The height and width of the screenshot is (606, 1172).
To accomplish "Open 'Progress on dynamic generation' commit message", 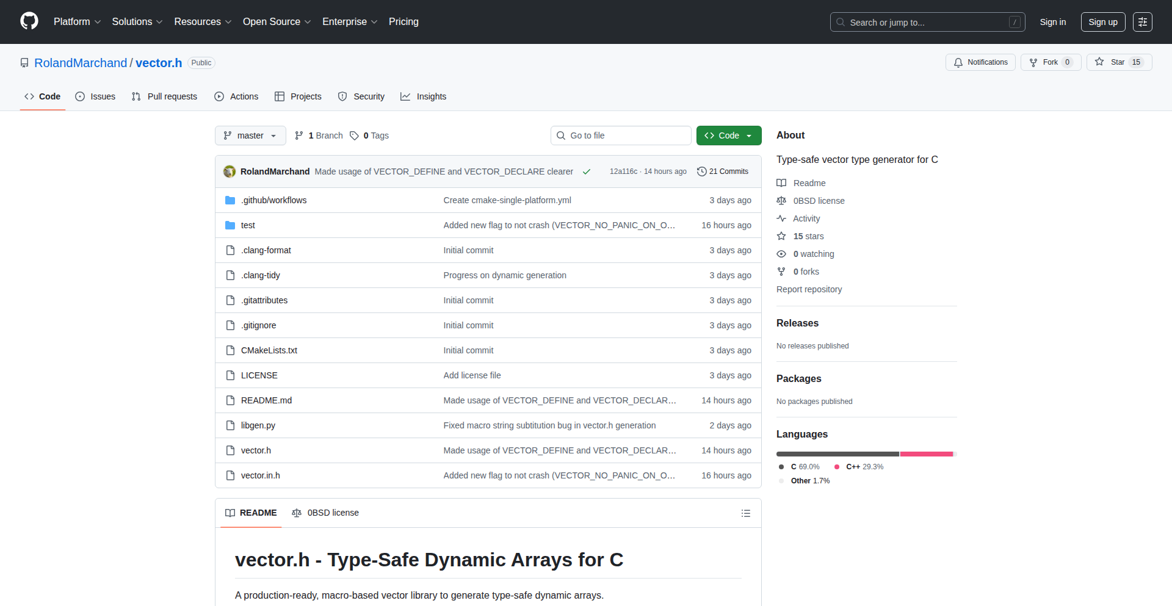I will (x=505, y=275).
